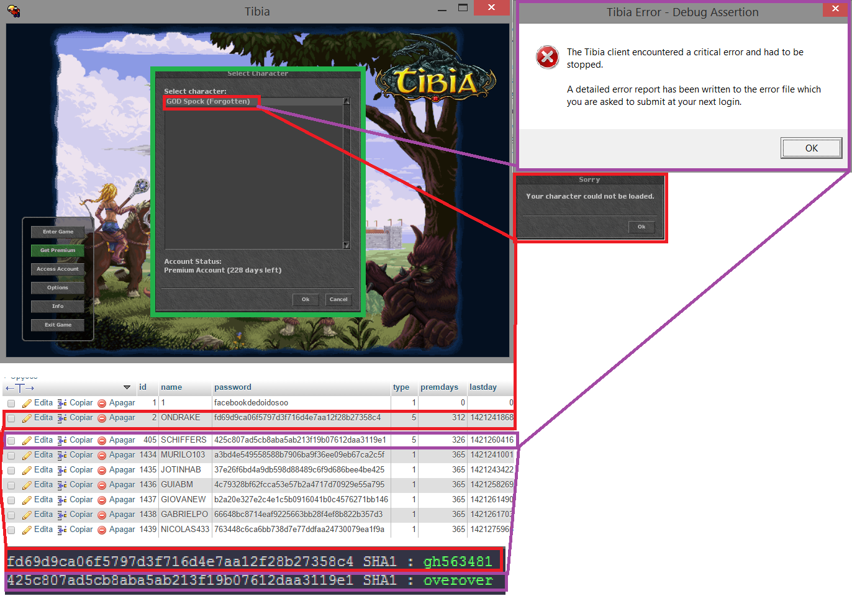Click password cell 'facebookdedoidosoo'
The width and height of the screenshot is (852, 596).
pyautogui.click(x=251, y=403)
